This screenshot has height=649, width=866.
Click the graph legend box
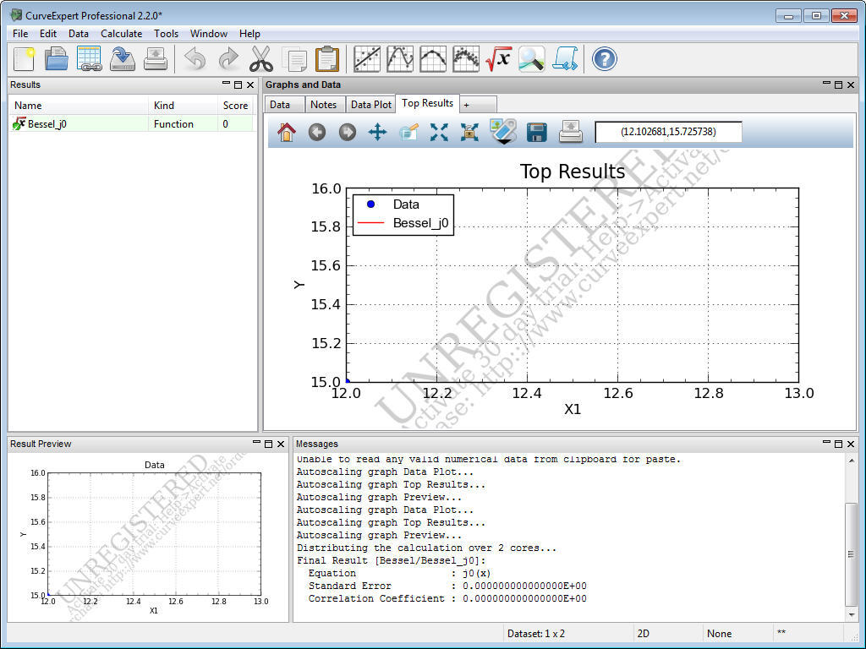403,215
